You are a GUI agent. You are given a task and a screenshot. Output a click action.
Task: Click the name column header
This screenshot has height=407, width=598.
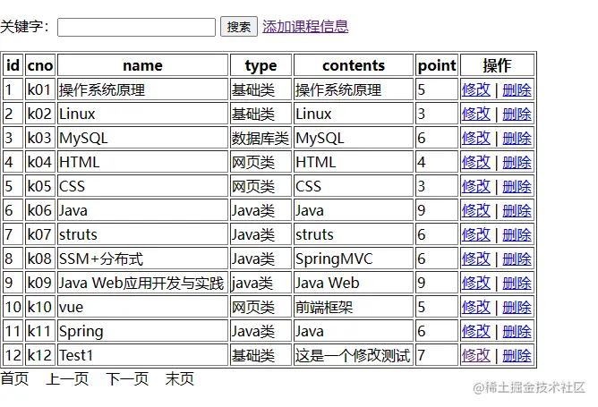click(x=142, y=65)
